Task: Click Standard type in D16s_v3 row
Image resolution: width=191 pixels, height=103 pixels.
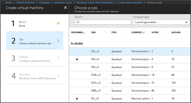Action: pyautogui.click(x=116, y=75)
